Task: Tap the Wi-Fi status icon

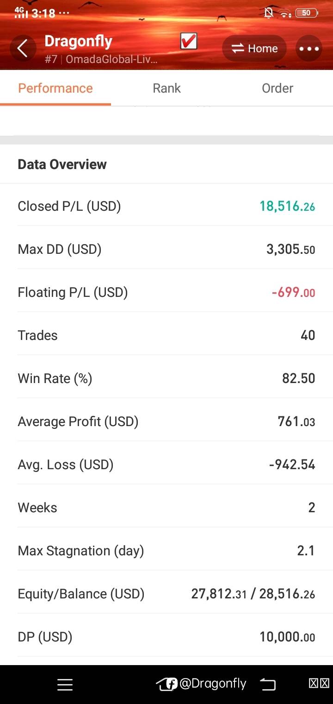Action: 284,13
